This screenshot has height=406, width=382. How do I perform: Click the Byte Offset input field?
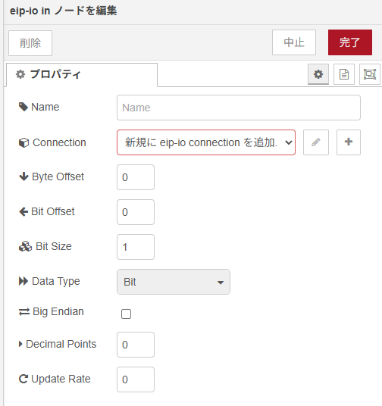pos(136,177)
